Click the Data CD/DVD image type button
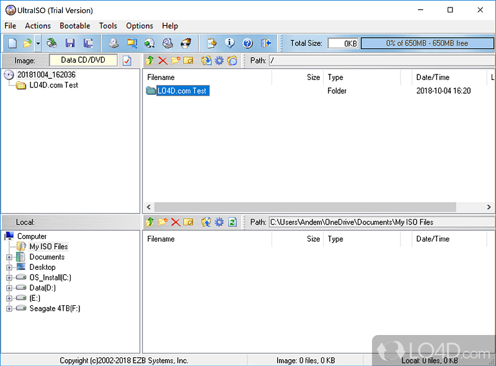The width and height of the screenshot is (496, 366). pyautogui.click(x=83, y=60)
